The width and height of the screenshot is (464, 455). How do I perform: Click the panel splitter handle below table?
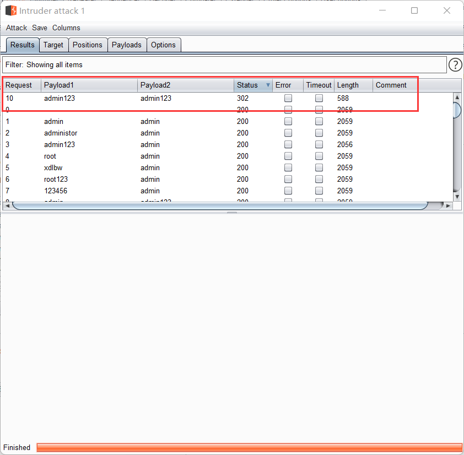(232, 212)
